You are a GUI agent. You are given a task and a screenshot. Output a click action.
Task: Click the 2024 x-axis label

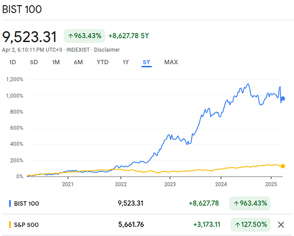point(221,184)
